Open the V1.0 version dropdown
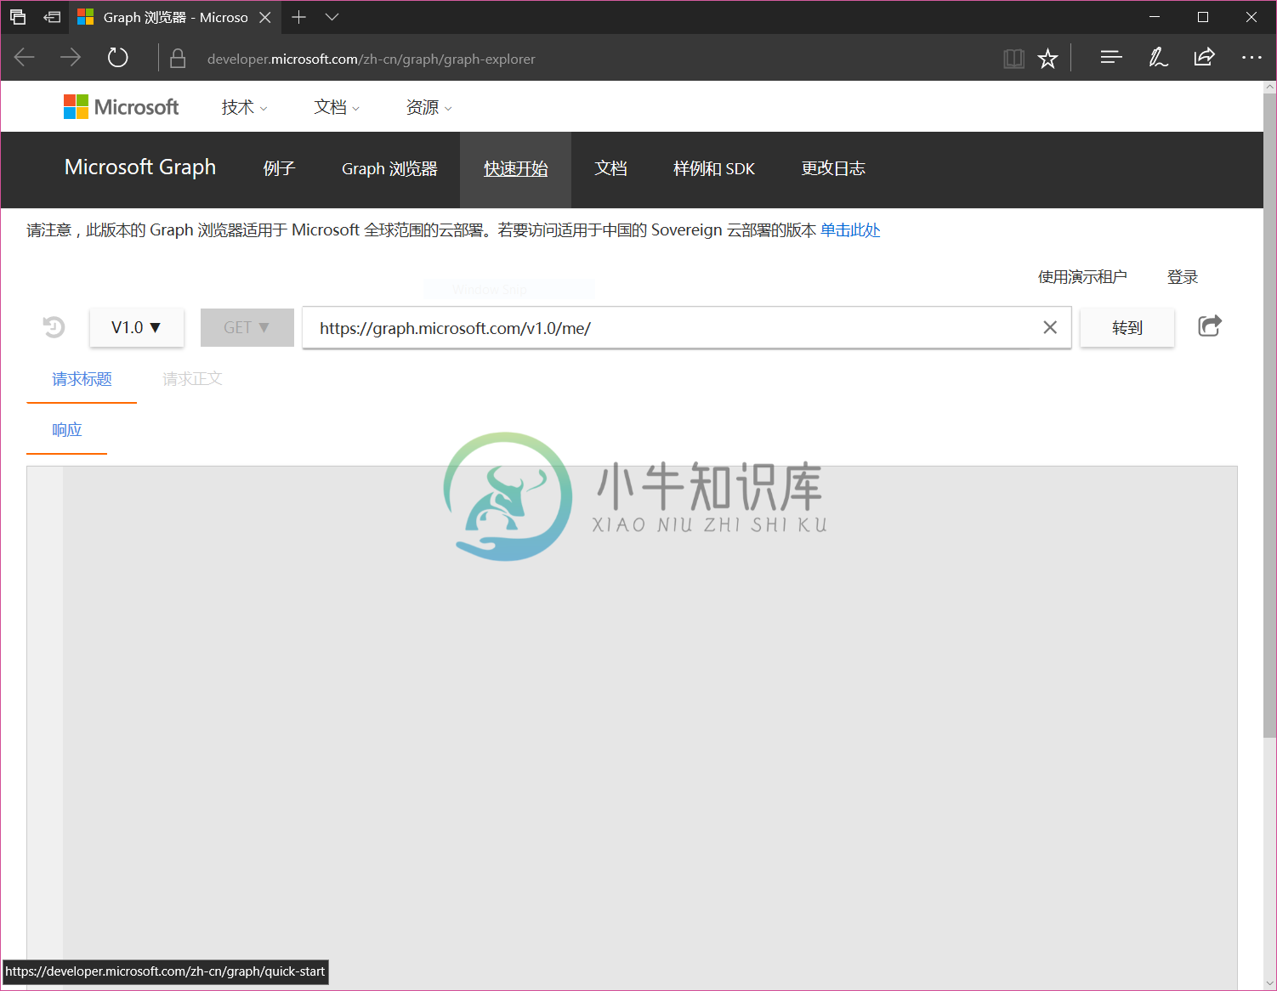Image resolution: width=1277 pixels, height=991 pixels. click(x=136, y=327)
